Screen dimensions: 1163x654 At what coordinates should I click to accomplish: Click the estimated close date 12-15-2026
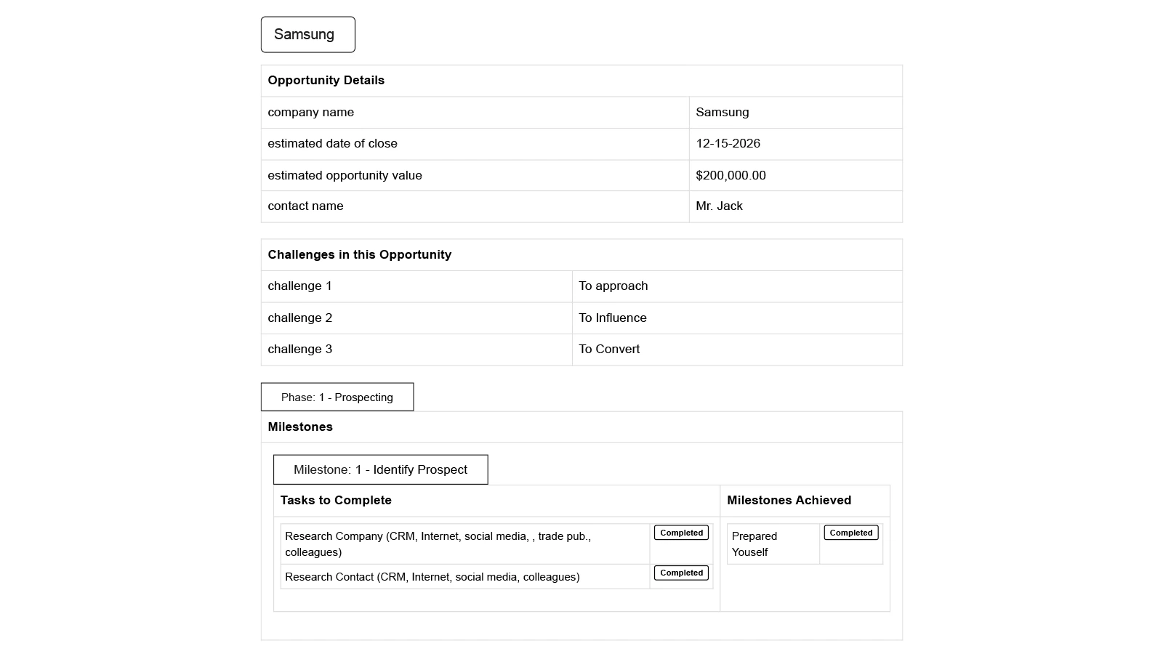[728, 144]
